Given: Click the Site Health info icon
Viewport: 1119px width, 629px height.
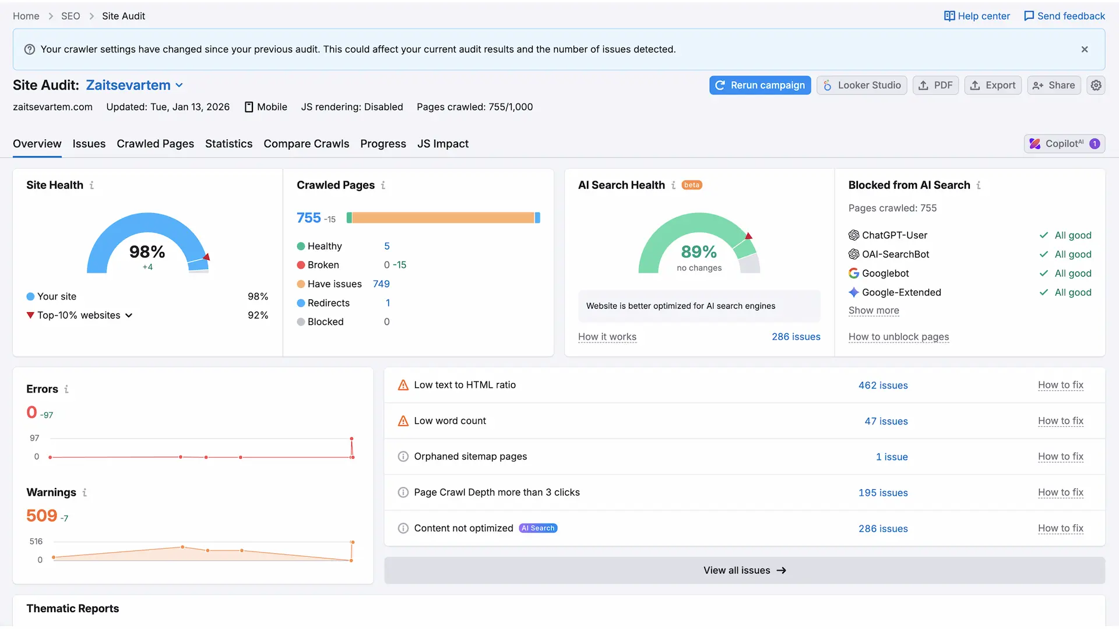Looking at the screenshot, I should [x=92, y=185].
